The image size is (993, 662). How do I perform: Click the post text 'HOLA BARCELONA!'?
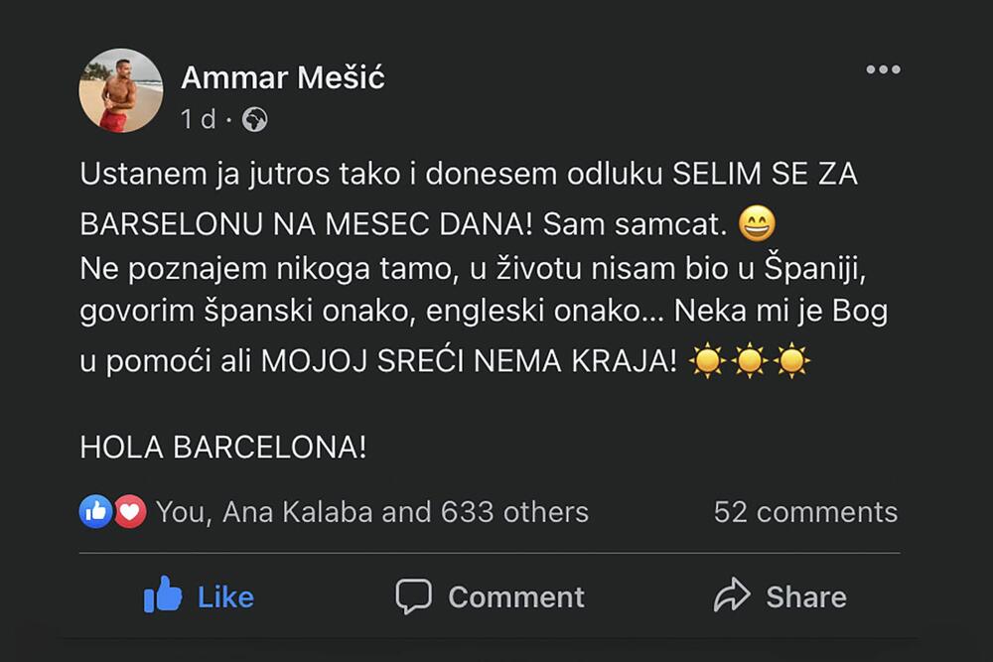pyautogui.click(x=223, y=448)
